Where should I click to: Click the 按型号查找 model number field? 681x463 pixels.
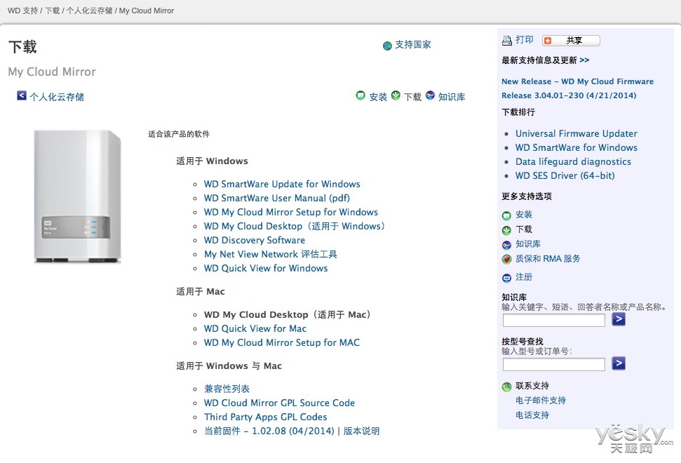tap(554, 364)
